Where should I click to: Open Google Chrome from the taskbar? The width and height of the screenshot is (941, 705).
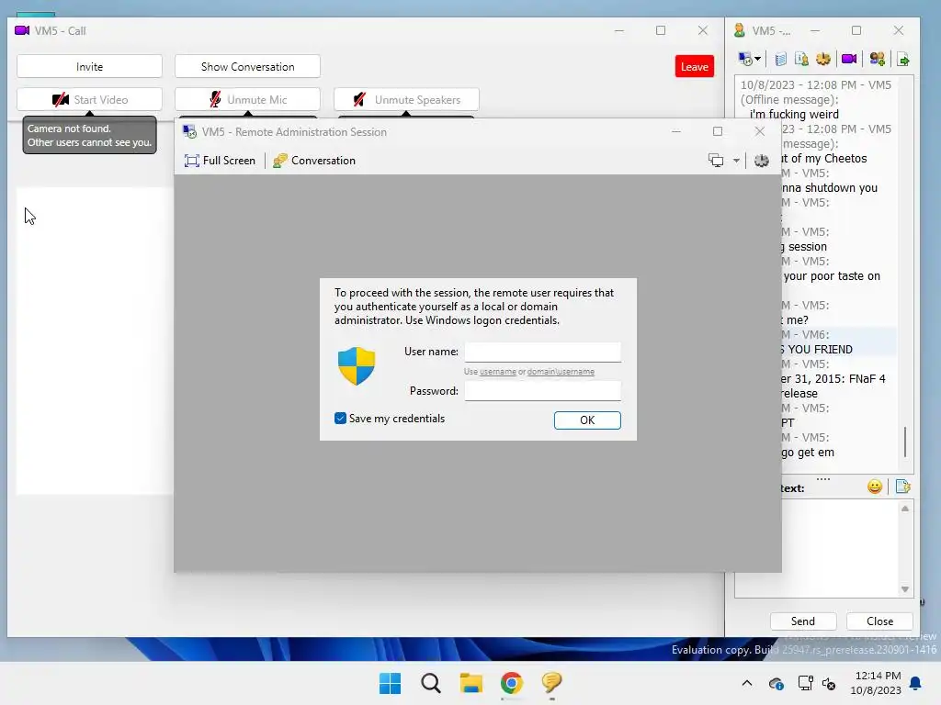[511, 683]
